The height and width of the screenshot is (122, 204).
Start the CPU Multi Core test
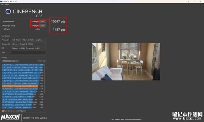[x=42, y=21]
